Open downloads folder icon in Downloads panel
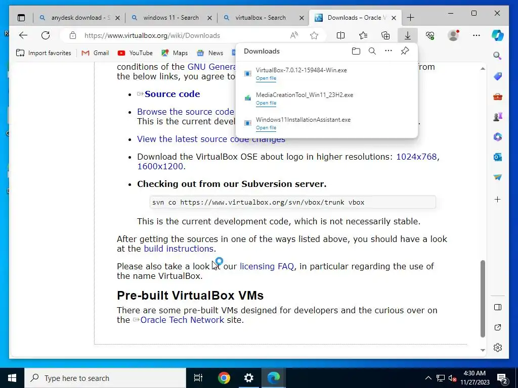 356,51
